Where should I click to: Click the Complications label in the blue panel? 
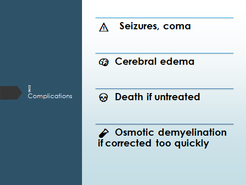click(x=50, y=96)
